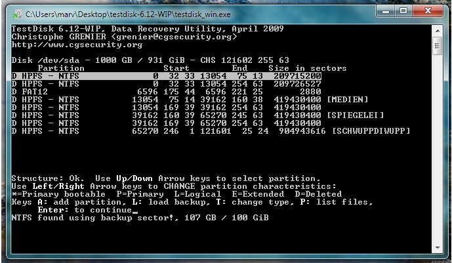The height and width of the screenshot is (263, 452).
Task: Select the FAT12 partition row
Action: pyautogui.click(x=167, y=92)
